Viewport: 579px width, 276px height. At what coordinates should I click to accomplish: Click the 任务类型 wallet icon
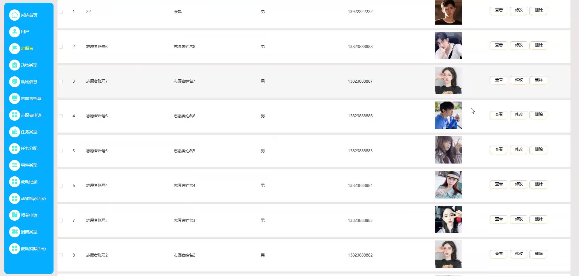(14, 132)
